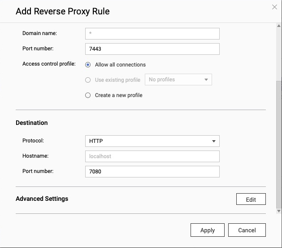The image size is (282, 248).
Task: Click the destination port field showing 7080
Action: (152, 172)
